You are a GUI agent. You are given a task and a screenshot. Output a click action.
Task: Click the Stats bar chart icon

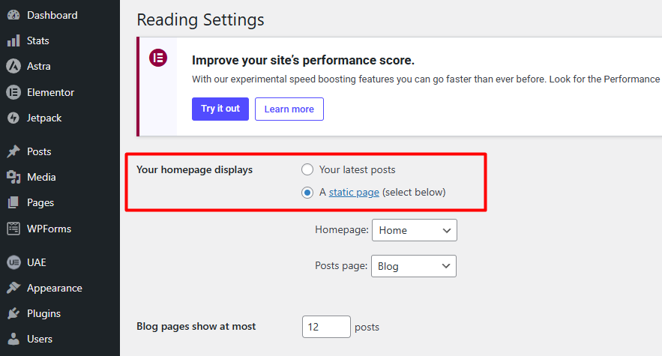(13, 40)
